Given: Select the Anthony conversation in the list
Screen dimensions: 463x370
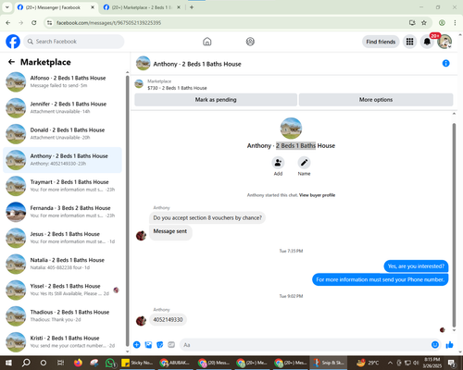Looking at the screenshot, I should [62, 160].
